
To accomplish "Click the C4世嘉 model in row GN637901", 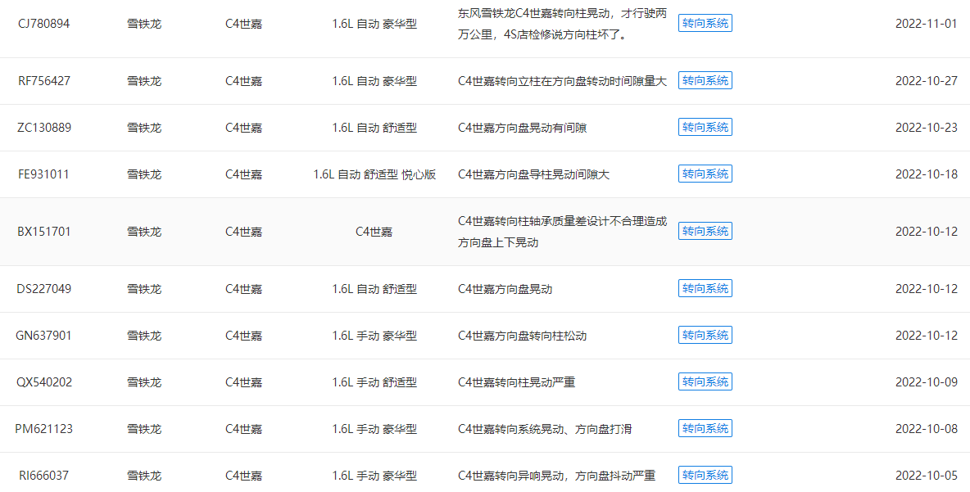I will pos(243,336).
